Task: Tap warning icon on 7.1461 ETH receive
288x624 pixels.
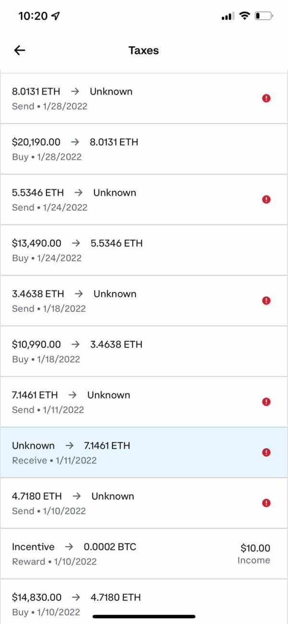Action: 266,453
